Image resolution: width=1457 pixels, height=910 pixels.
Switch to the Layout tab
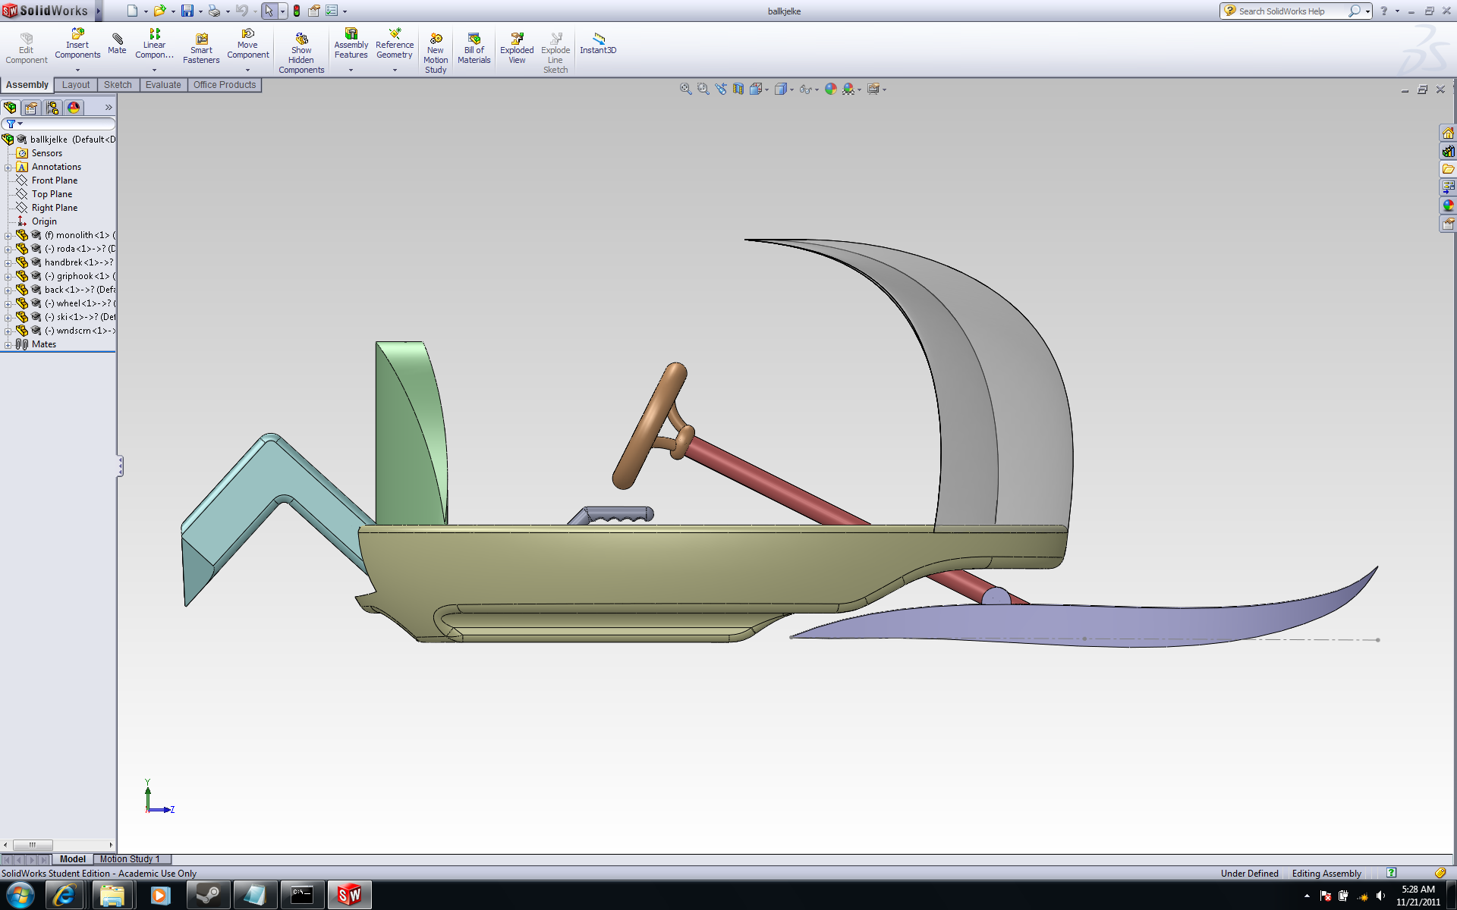click(x=76, y=85)
